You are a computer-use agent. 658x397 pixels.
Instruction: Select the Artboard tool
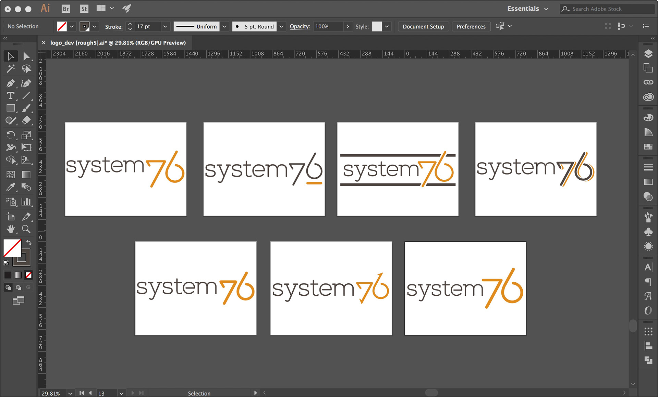pos(11,216)
